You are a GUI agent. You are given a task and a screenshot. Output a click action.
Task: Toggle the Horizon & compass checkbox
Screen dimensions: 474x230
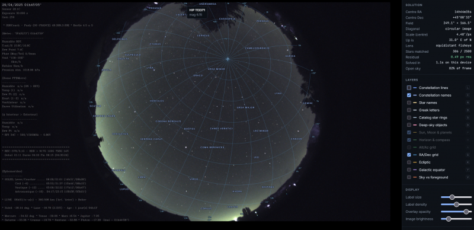[x=409, y=140]
